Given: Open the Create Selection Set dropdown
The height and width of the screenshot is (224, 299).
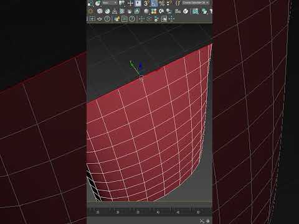Looking at the screenshot, I should 196,2.
